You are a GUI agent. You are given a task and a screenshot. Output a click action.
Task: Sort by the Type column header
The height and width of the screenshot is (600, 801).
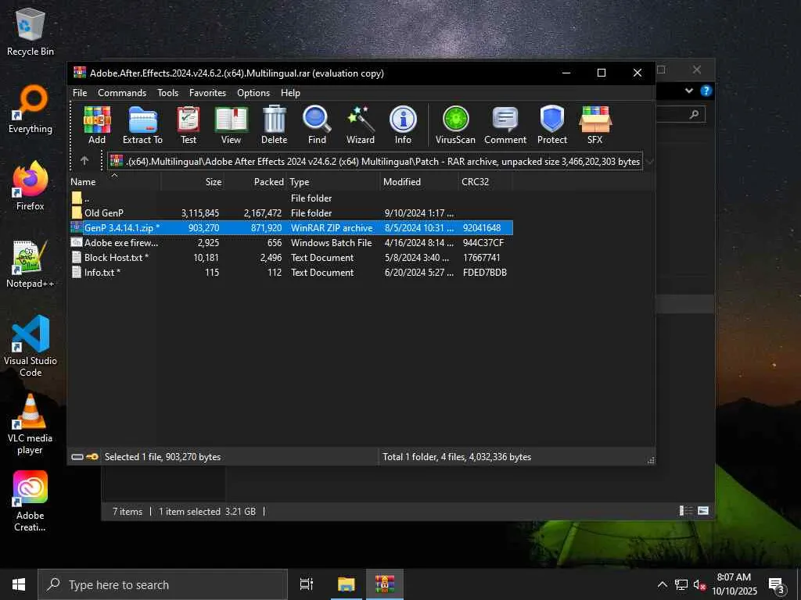pos(333,181)
